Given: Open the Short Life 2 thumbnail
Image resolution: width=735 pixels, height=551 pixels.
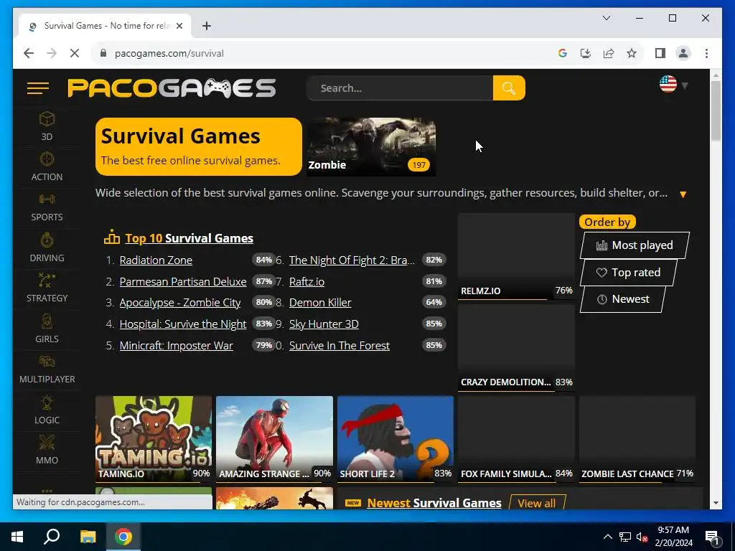Looking at the screenshot, I should coord(395,438).
